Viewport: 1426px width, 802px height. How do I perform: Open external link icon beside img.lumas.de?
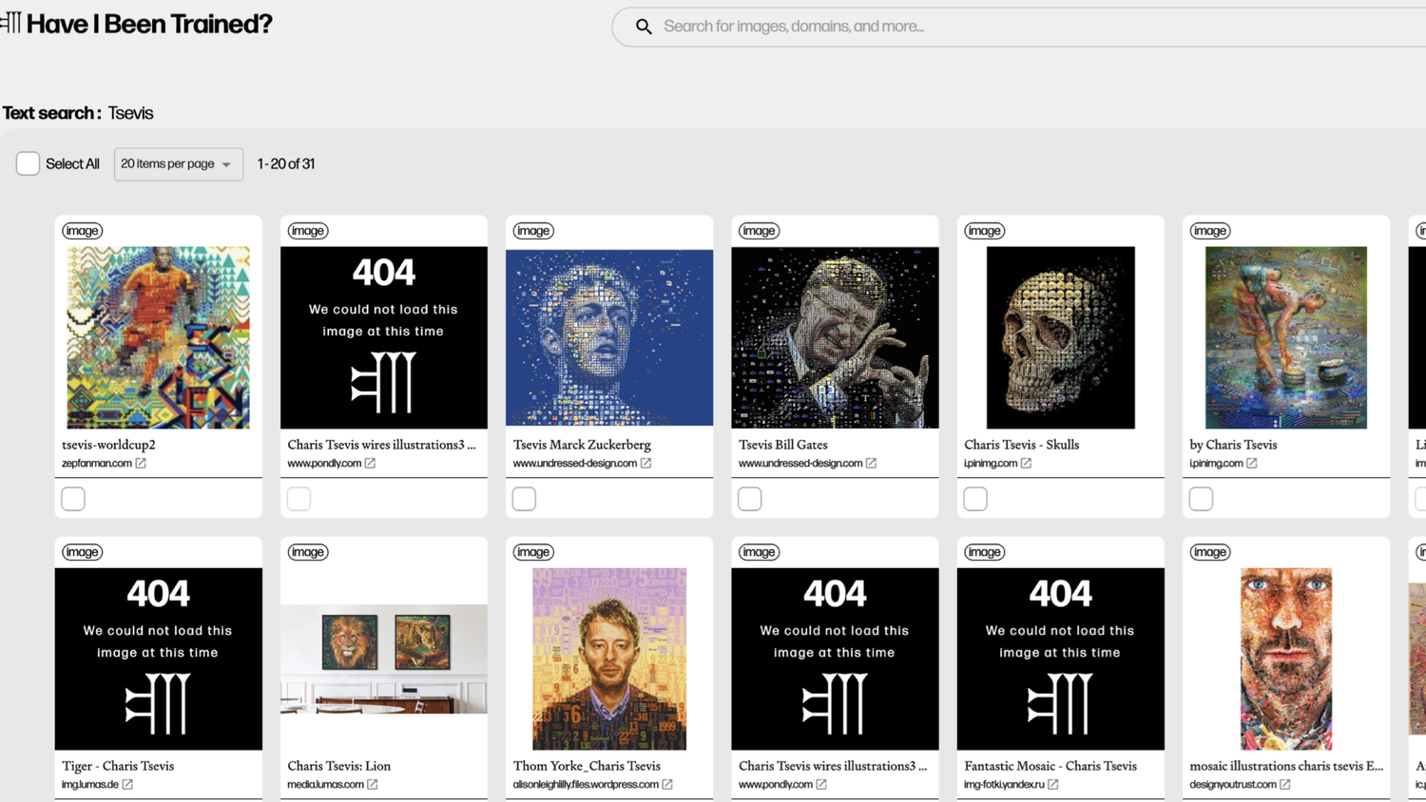pyautogui.click(x=127, y=785)
